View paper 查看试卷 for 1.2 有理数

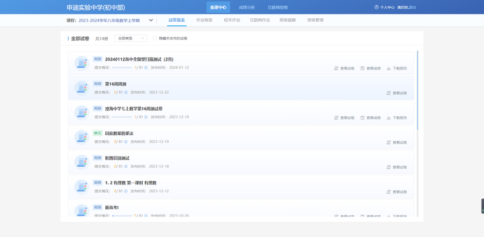397,192
